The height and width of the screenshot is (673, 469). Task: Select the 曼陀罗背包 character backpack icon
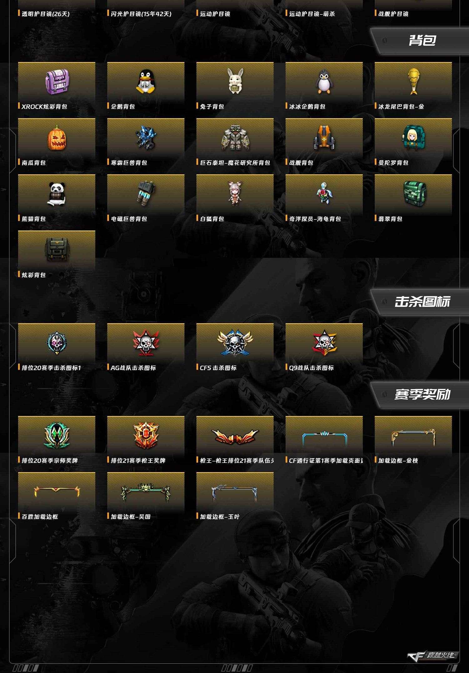tap(413, 138)
